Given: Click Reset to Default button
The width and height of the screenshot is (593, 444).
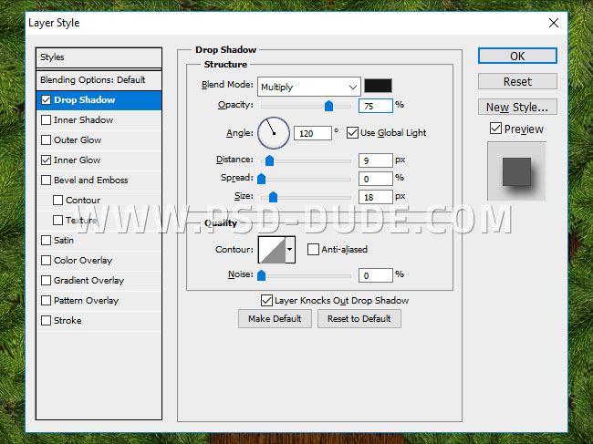Looking at the screenshot, I should [x=359, y=318].
